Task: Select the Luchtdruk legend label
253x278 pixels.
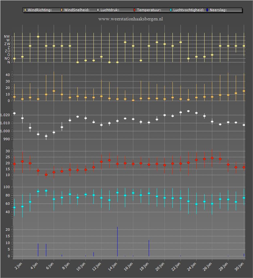Action: coord(110,10)
